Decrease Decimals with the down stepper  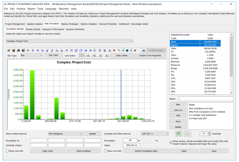[x=209, y=135]
